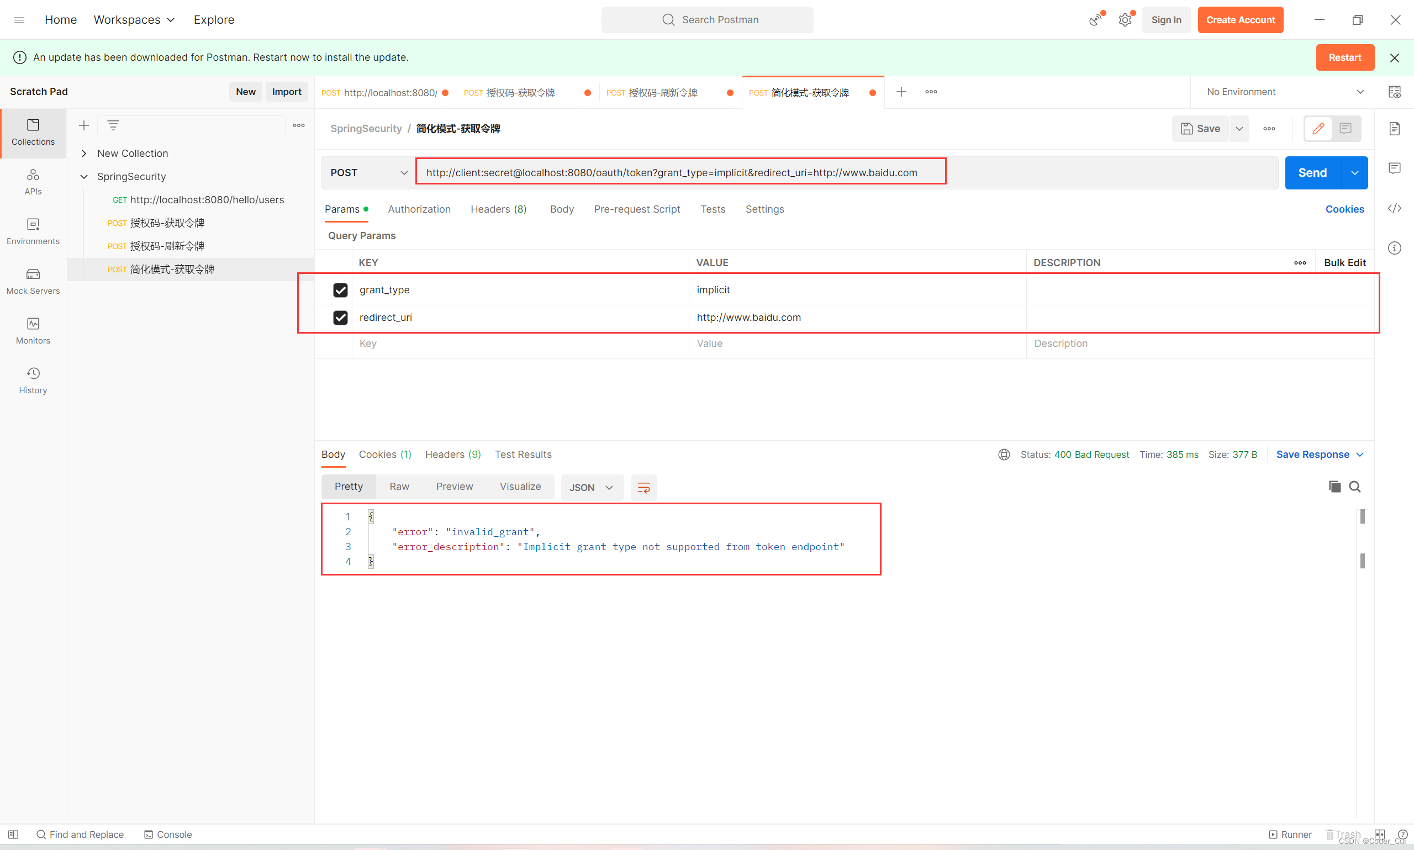This screenshot has width=1414, height=850.
Task: Click the Send button
Action: click(1312, 172)
